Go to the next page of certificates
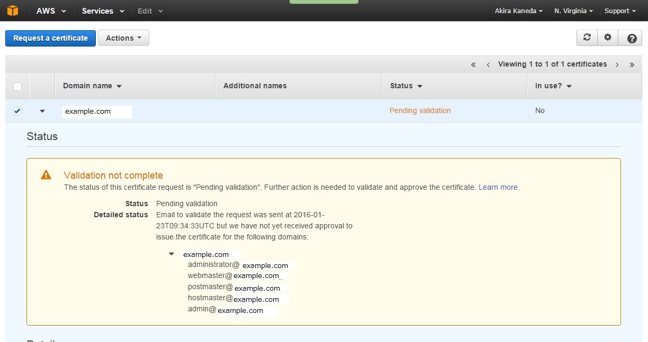Viewport: 648px width, 342px height. 617,64
